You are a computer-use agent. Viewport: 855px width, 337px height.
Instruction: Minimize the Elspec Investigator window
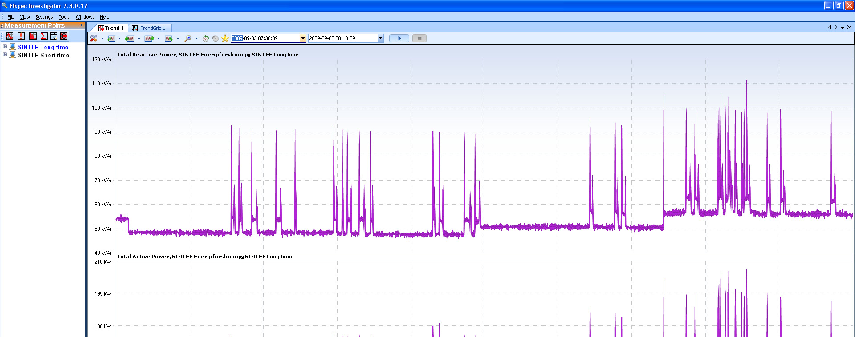coord(828,5)
